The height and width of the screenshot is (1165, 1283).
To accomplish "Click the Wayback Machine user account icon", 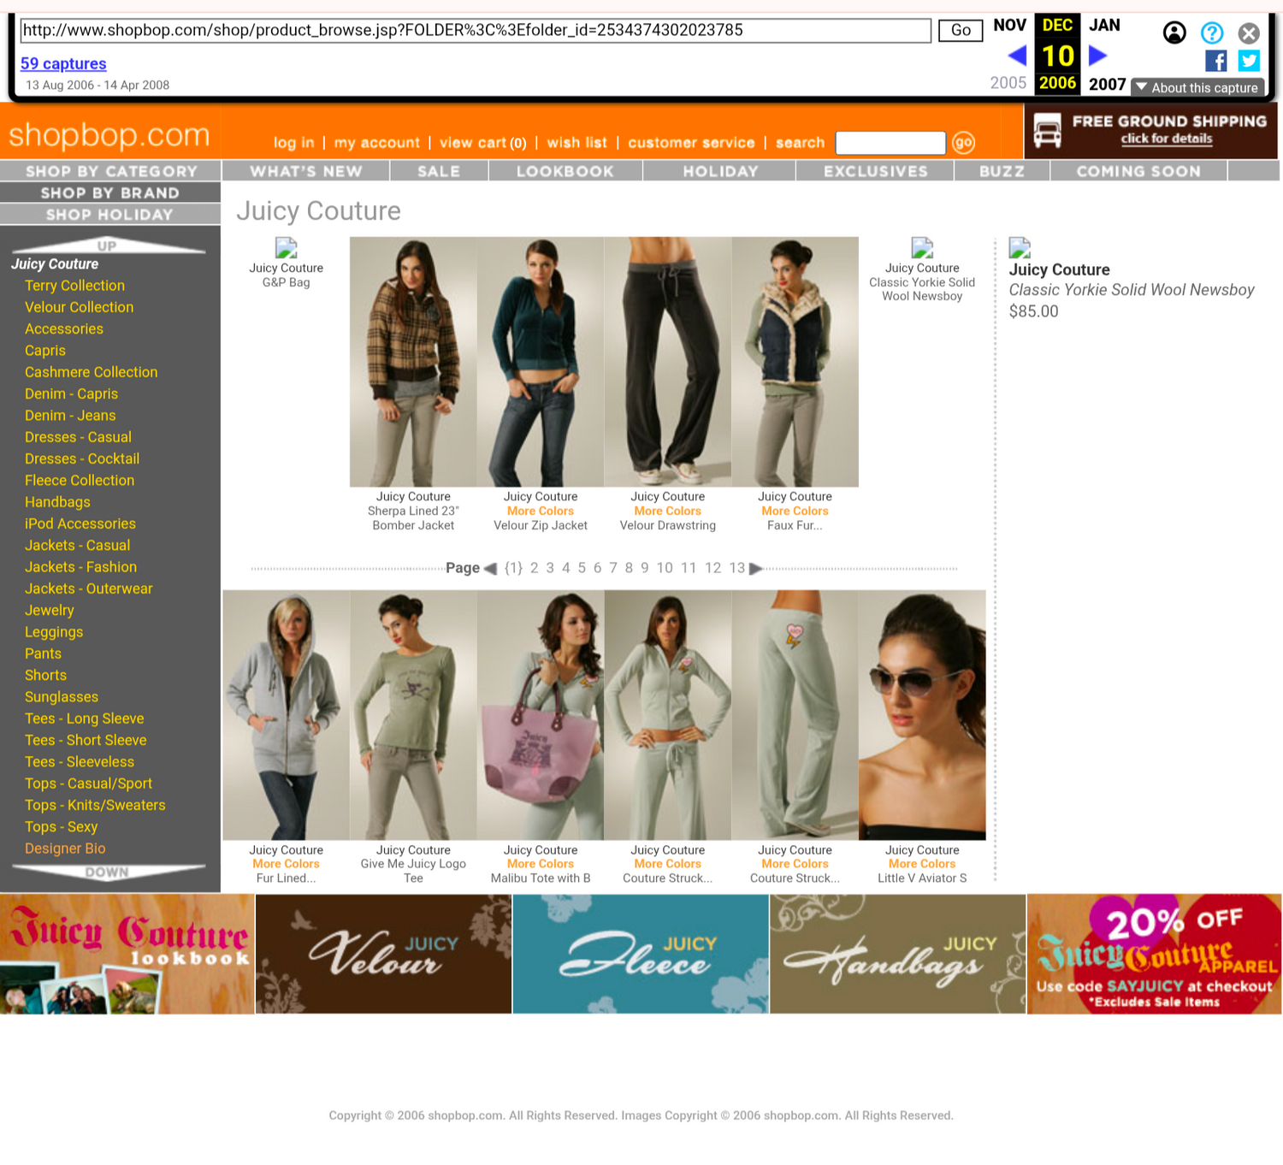I will [1174, 33].
